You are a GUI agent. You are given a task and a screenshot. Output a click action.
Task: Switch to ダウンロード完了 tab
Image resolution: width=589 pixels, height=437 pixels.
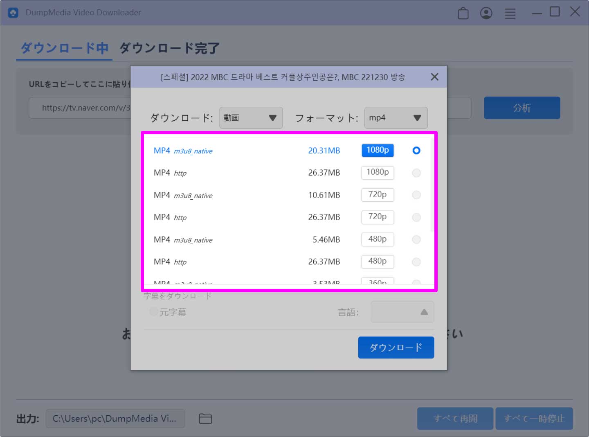pos(169,48)
